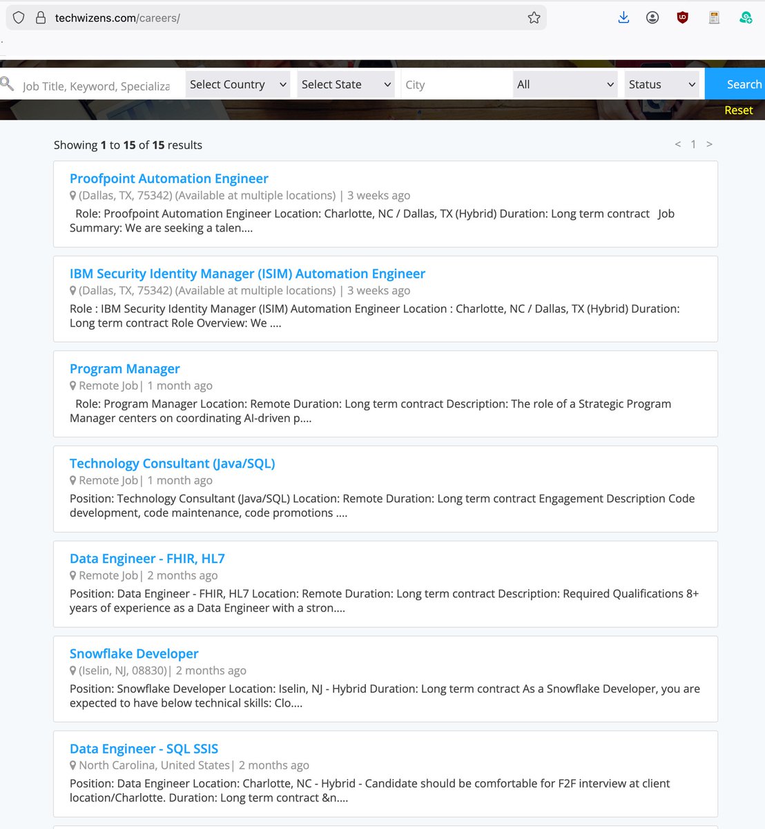Click Program Manager description text
Image resolution: width=765 pixels, height=829 pixels.
coord(370,411)
